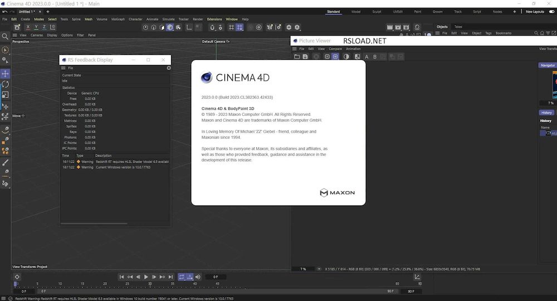This screenshot has width=557, height=301.
Task: Click timeline ruler at frame 30
Action: tap(150, 284)
